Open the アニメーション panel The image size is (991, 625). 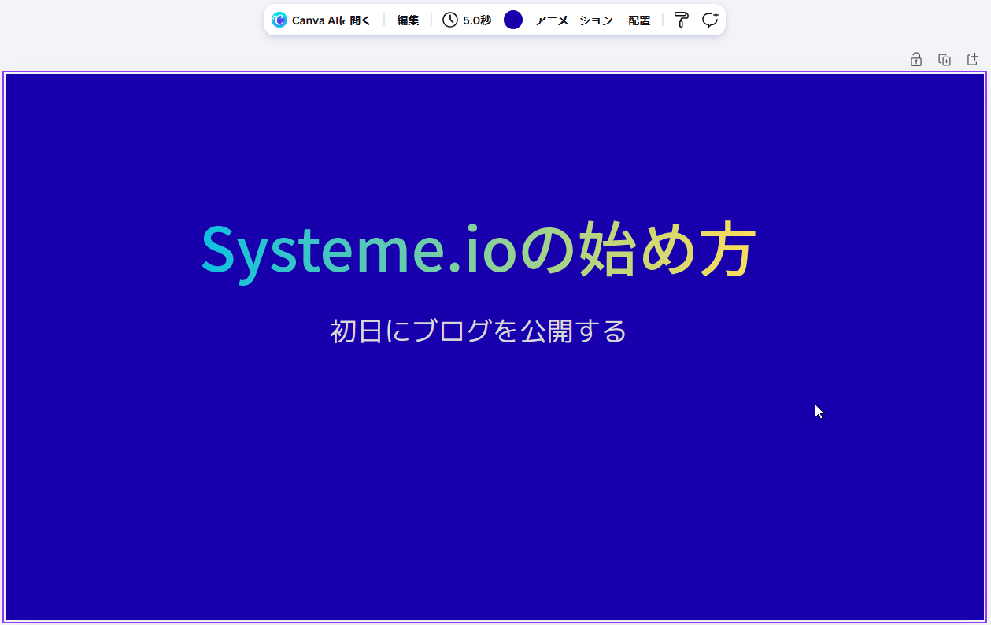coord(574,20)
